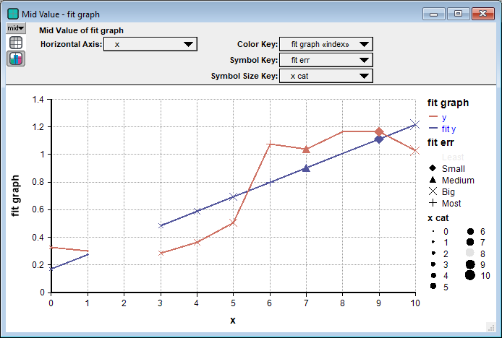Click size legend dot for 0
The width and height of the screenshot is (502, 338).
[x=433, y=231]
